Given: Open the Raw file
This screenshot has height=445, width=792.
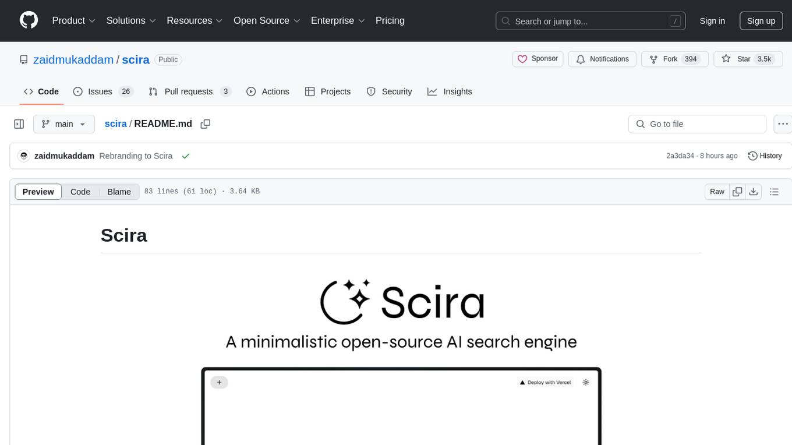Looking at the screenshot, I should pos(717,192).
